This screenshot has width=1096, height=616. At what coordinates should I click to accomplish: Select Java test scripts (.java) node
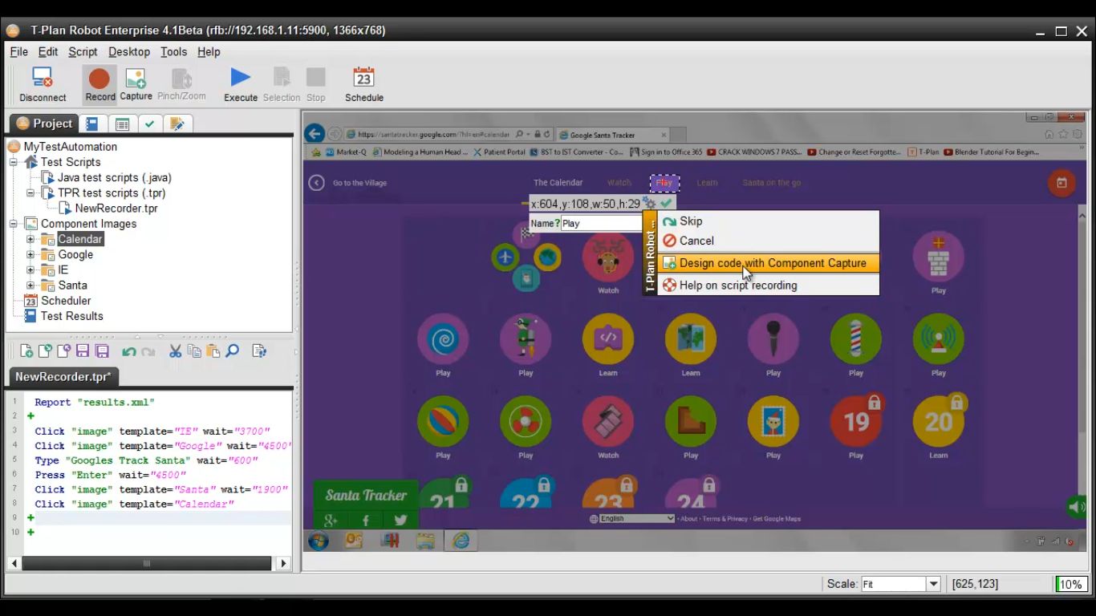click(x=115, y=177)
